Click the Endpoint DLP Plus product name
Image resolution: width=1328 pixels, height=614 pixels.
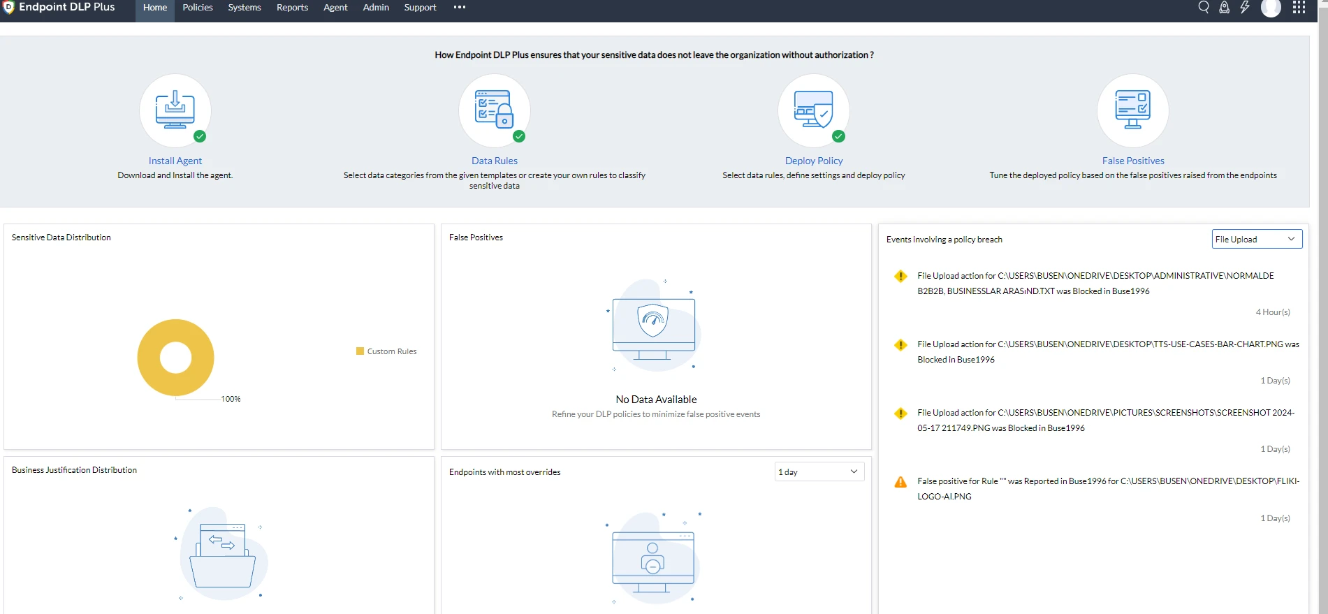click(x=67, y=7)
